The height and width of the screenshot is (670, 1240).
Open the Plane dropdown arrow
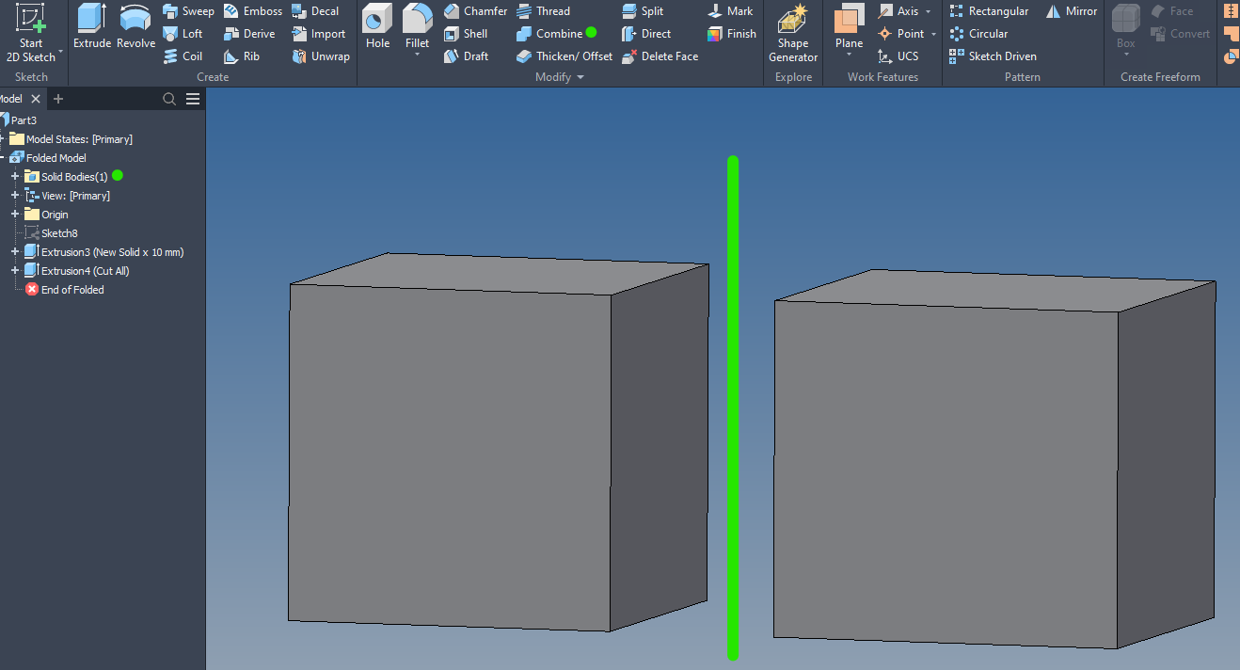coord(849,55)
